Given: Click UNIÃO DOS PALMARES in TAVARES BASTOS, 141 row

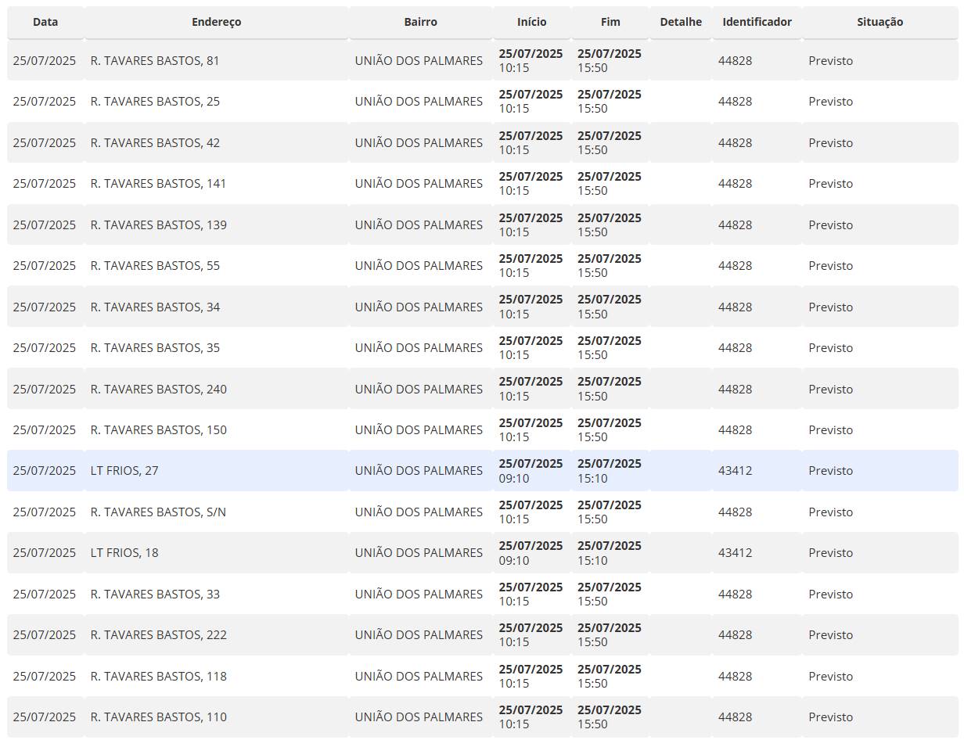Looking at the screenshot, I should 419,183.
